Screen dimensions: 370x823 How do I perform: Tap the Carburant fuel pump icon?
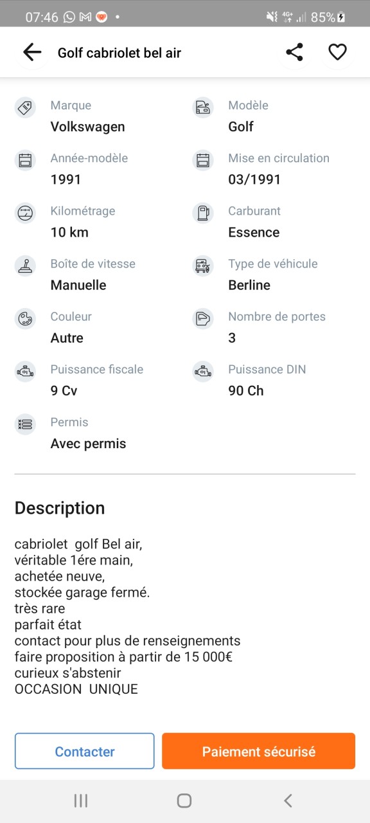click(x=203, y=213)
